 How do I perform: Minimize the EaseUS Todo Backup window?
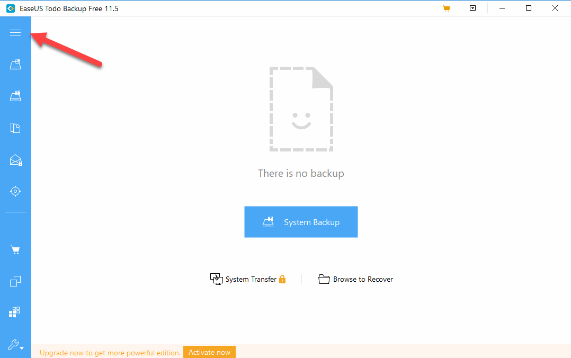coord(502,8)
